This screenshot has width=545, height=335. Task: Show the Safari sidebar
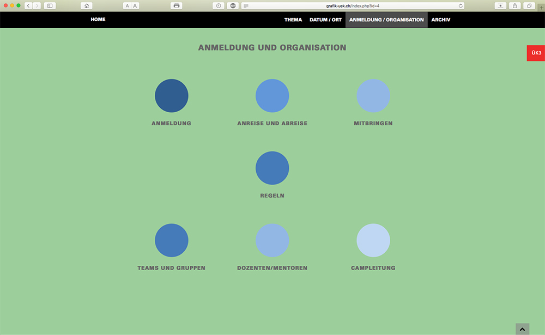pyautogui.click(x=50, y=5)
